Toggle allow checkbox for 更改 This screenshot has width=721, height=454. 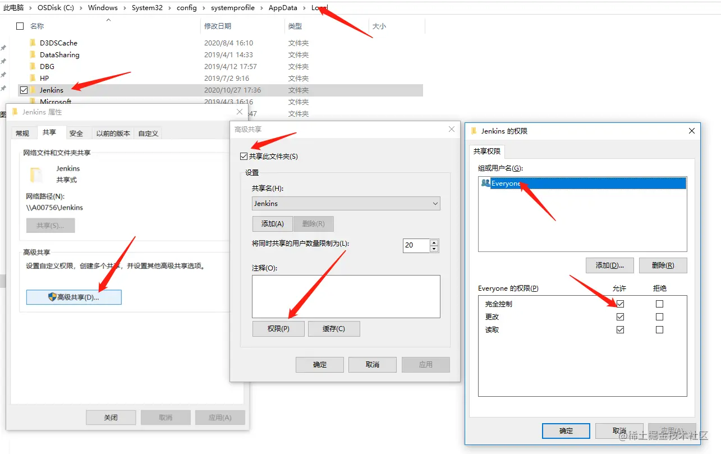click(620, 317)
